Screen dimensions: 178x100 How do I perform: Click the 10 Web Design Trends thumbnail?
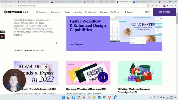[36, 73]
